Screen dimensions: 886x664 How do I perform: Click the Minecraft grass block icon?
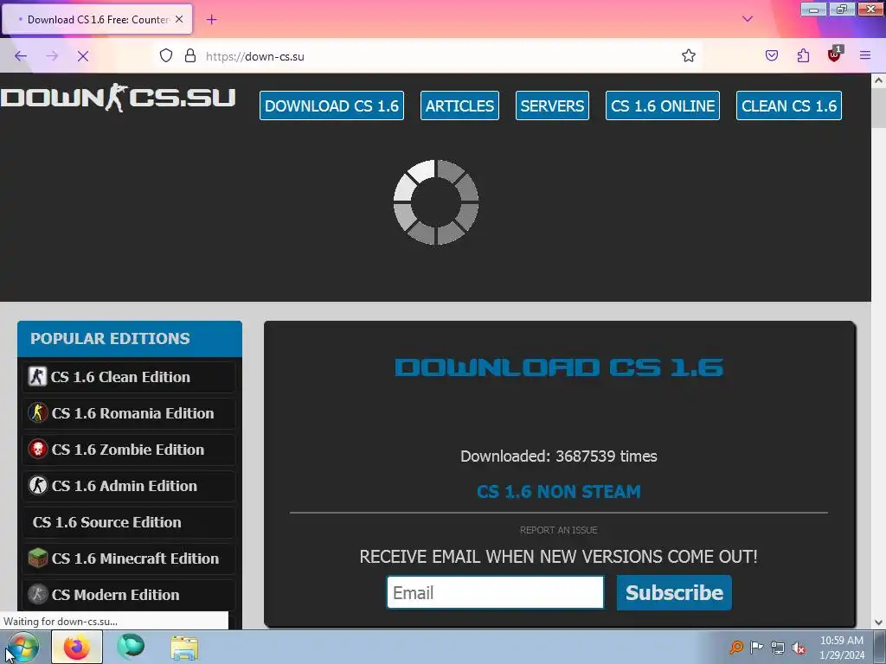click(38, 559)
